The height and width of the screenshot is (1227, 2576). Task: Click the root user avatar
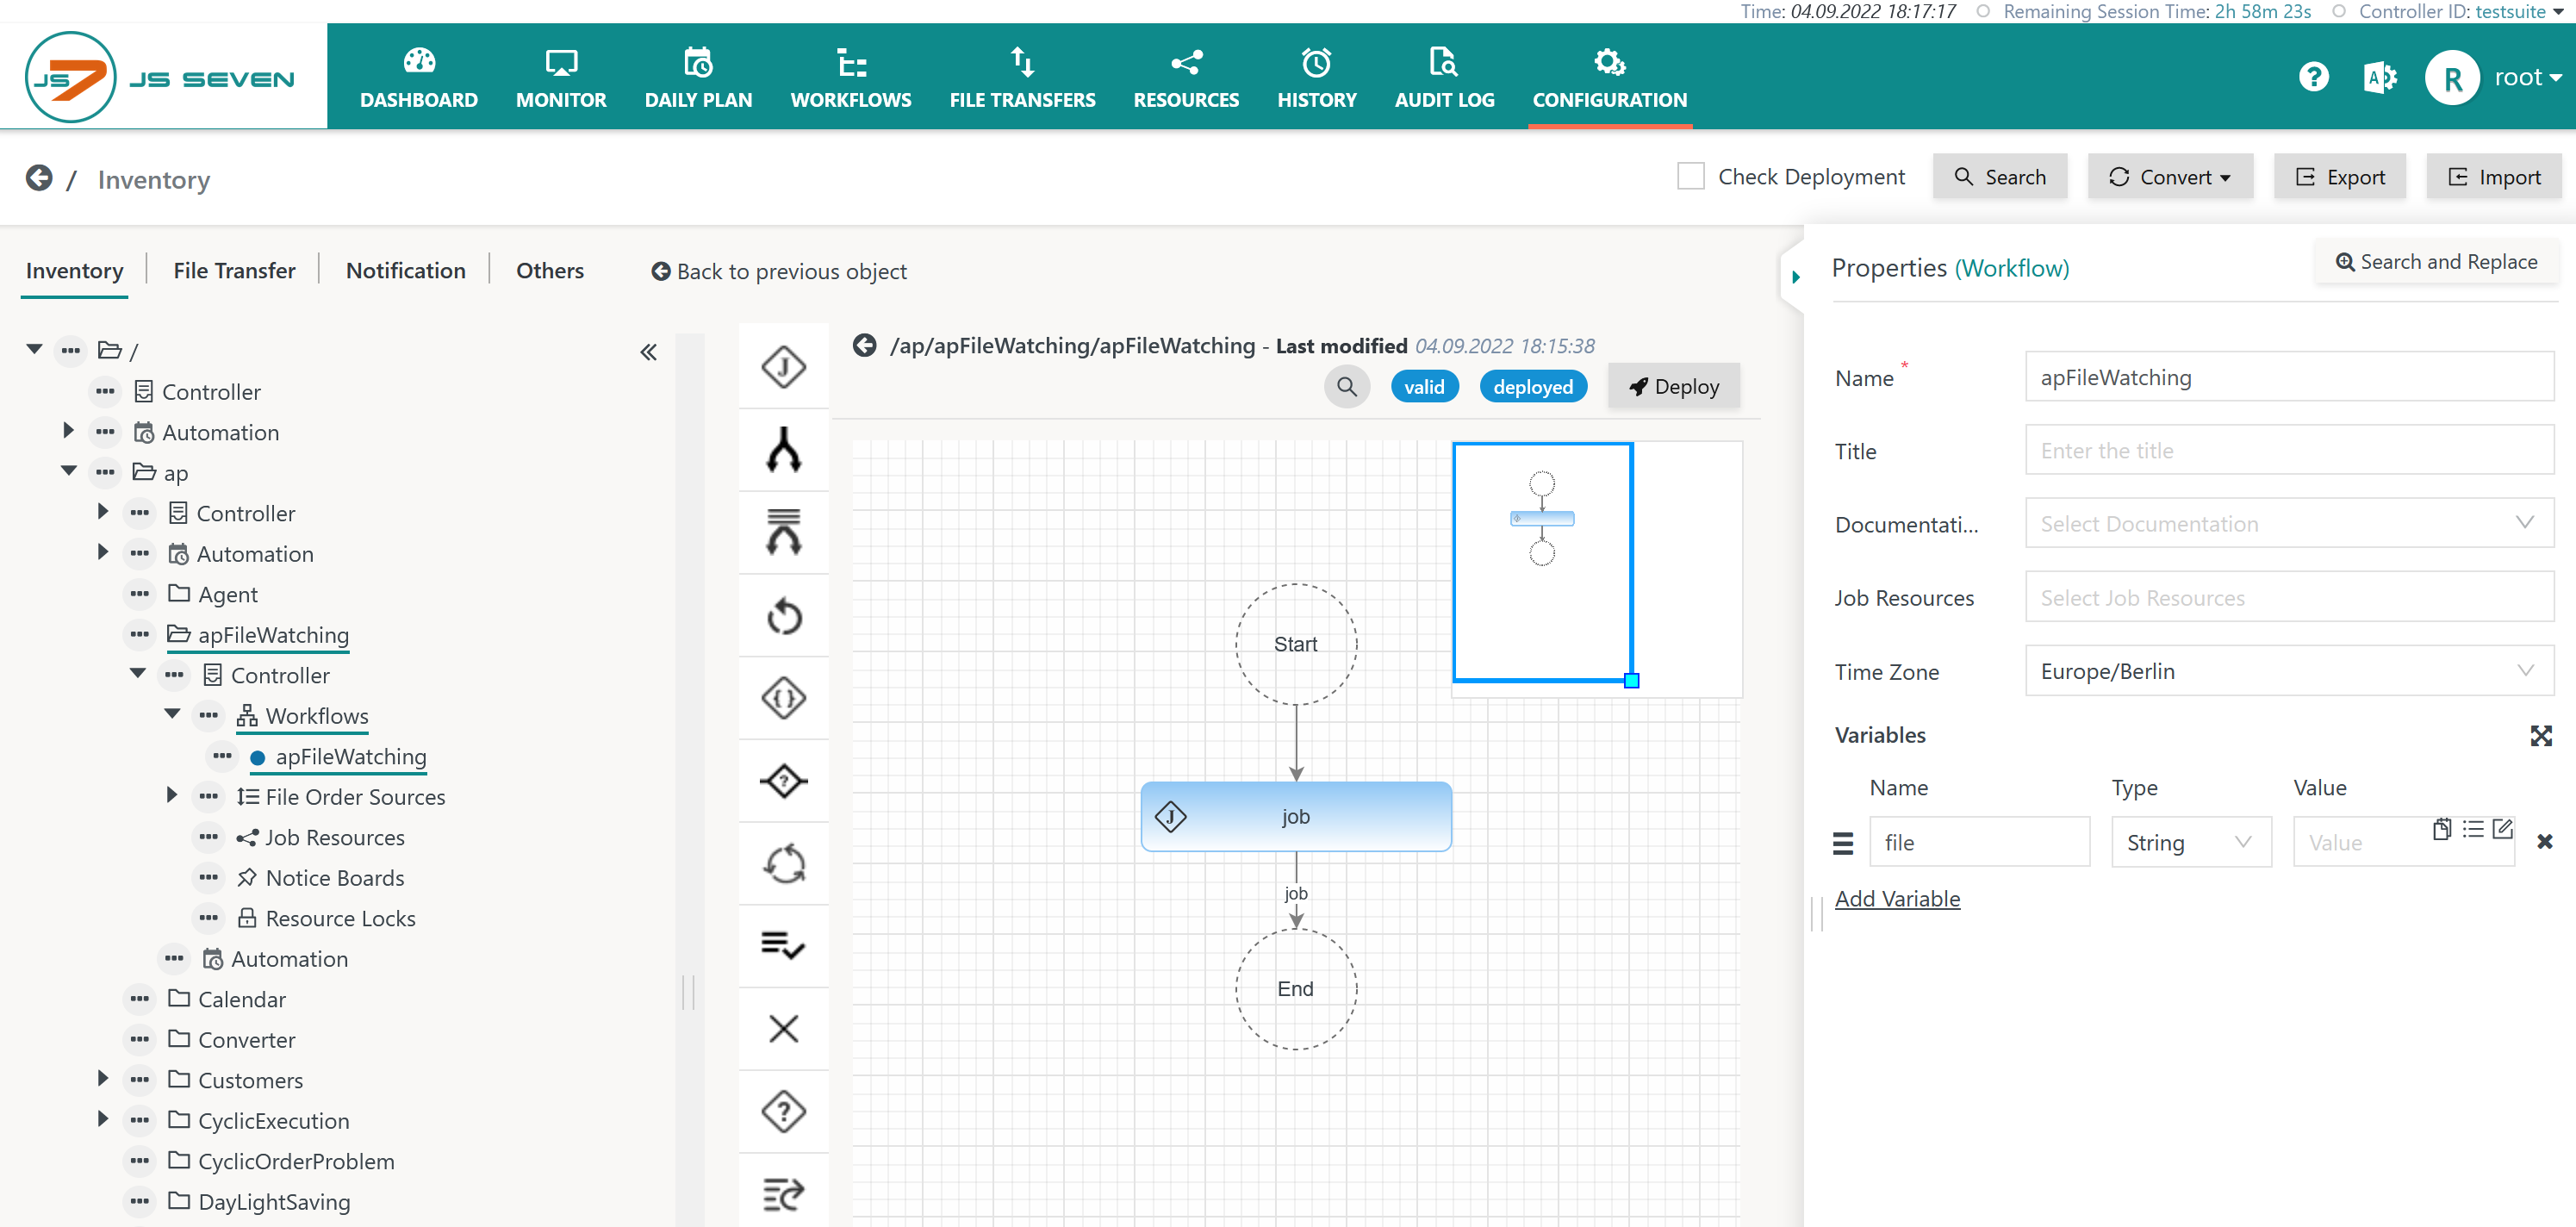click(2451, 77)
